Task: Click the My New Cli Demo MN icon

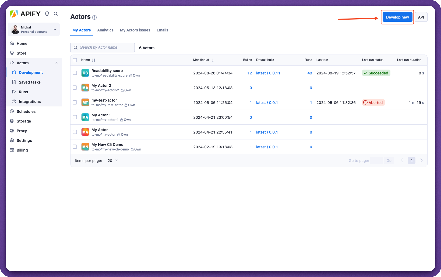Action: (x=85, y=147)
